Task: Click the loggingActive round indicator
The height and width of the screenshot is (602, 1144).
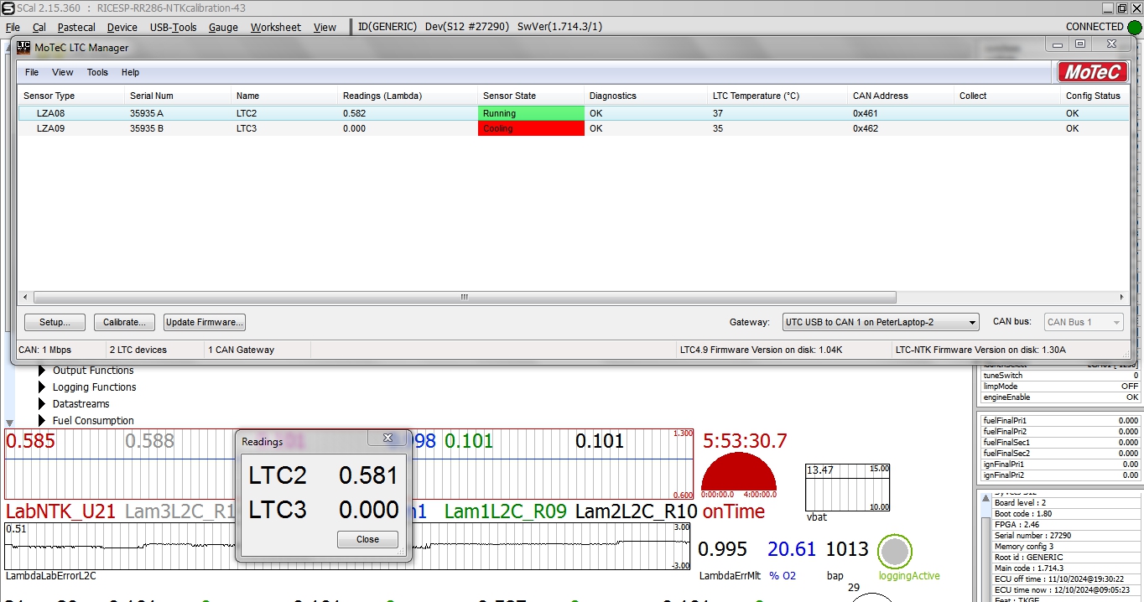Action: pyautogui.click(x=895, y=553)
